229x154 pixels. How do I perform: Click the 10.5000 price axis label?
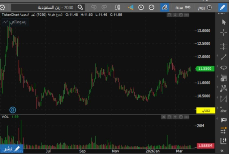click(x=204, y=96)
